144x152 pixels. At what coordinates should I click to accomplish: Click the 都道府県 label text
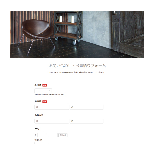coord(38,140)
